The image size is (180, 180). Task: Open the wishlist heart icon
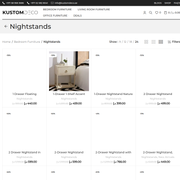tap(157, 13)
